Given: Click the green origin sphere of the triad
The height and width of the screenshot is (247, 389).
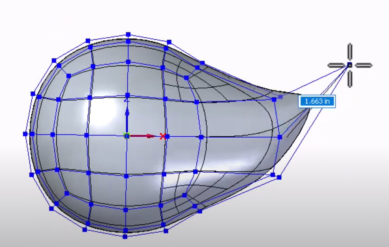Looking at the screenshot, I should tap(127, 135).
